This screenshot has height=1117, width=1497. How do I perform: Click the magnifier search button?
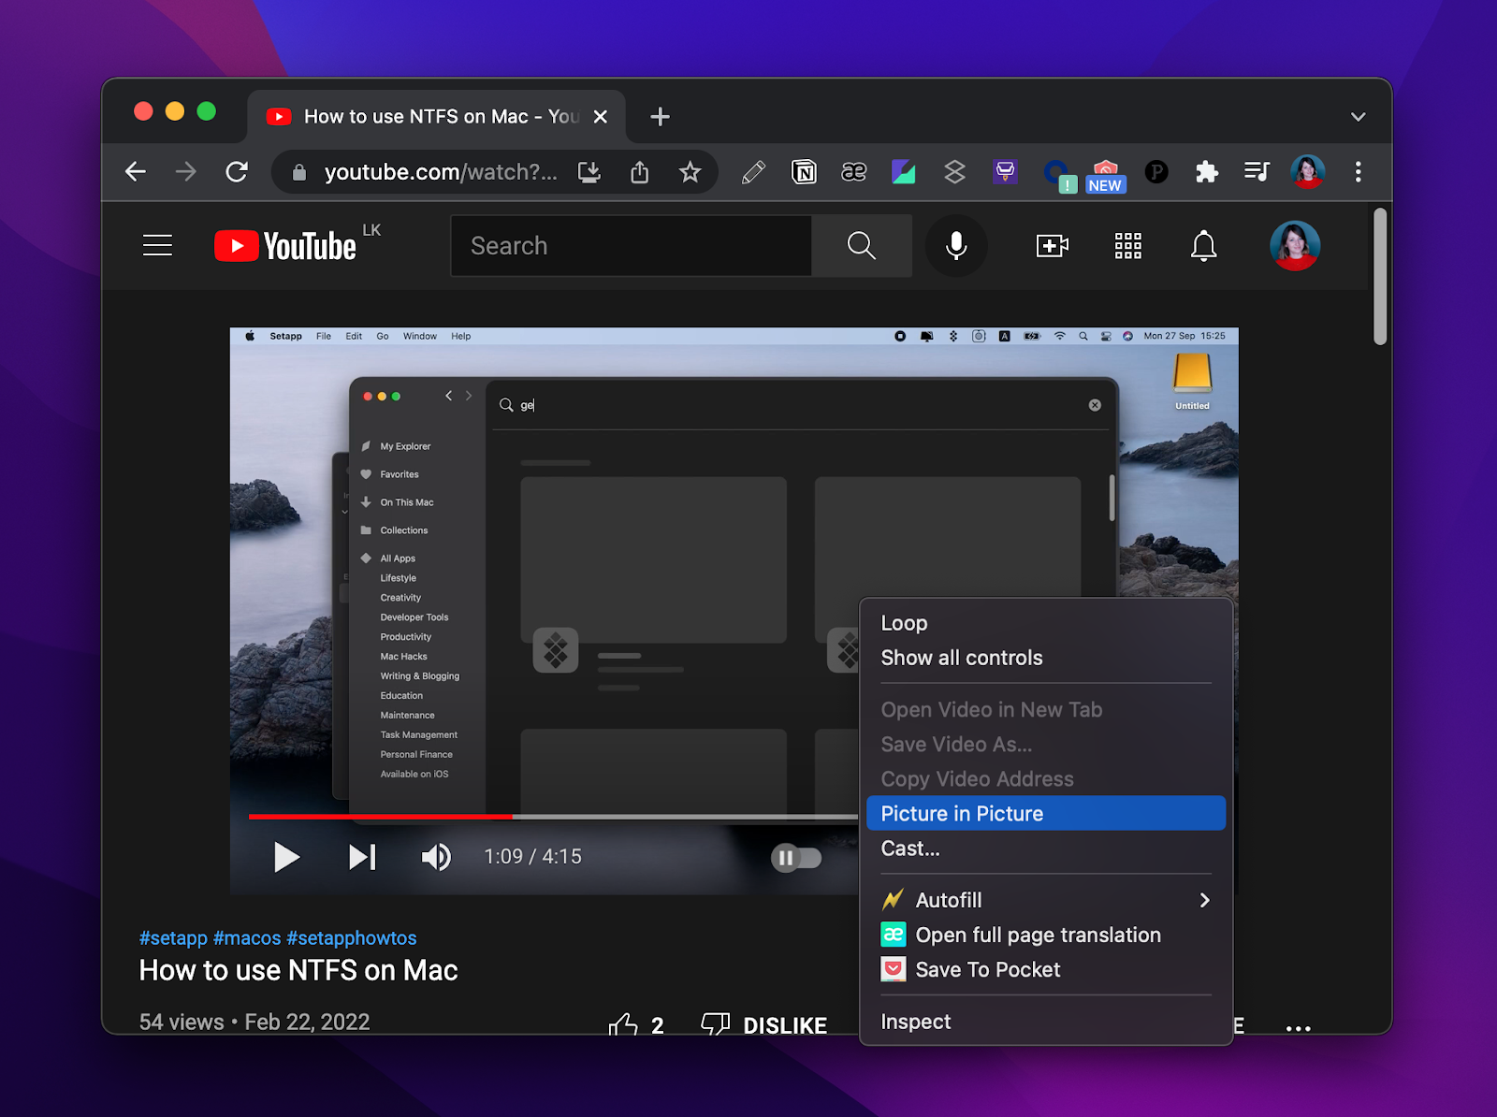coord(862,245)
